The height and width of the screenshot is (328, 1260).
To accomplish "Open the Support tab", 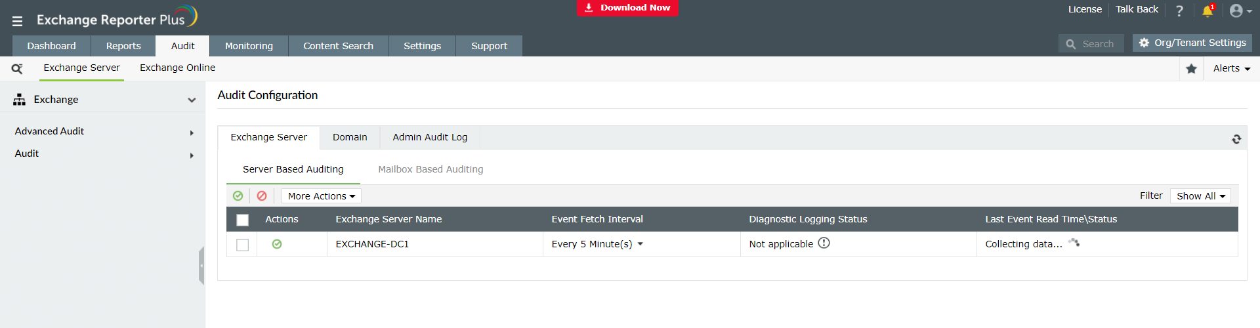I will (x=489, y=46).
